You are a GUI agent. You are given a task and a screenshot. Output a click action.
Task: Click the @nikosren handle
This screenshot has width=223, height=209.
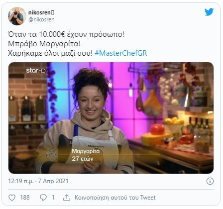pyautogui.click(x=41, y=19)
